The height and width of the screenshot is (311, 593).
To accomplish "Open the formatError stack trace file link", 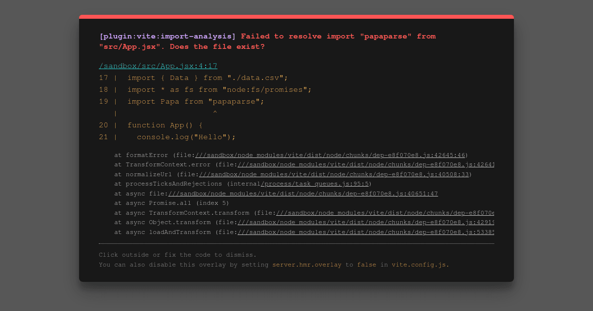I will pyautogui.click(x=331, y=155).
